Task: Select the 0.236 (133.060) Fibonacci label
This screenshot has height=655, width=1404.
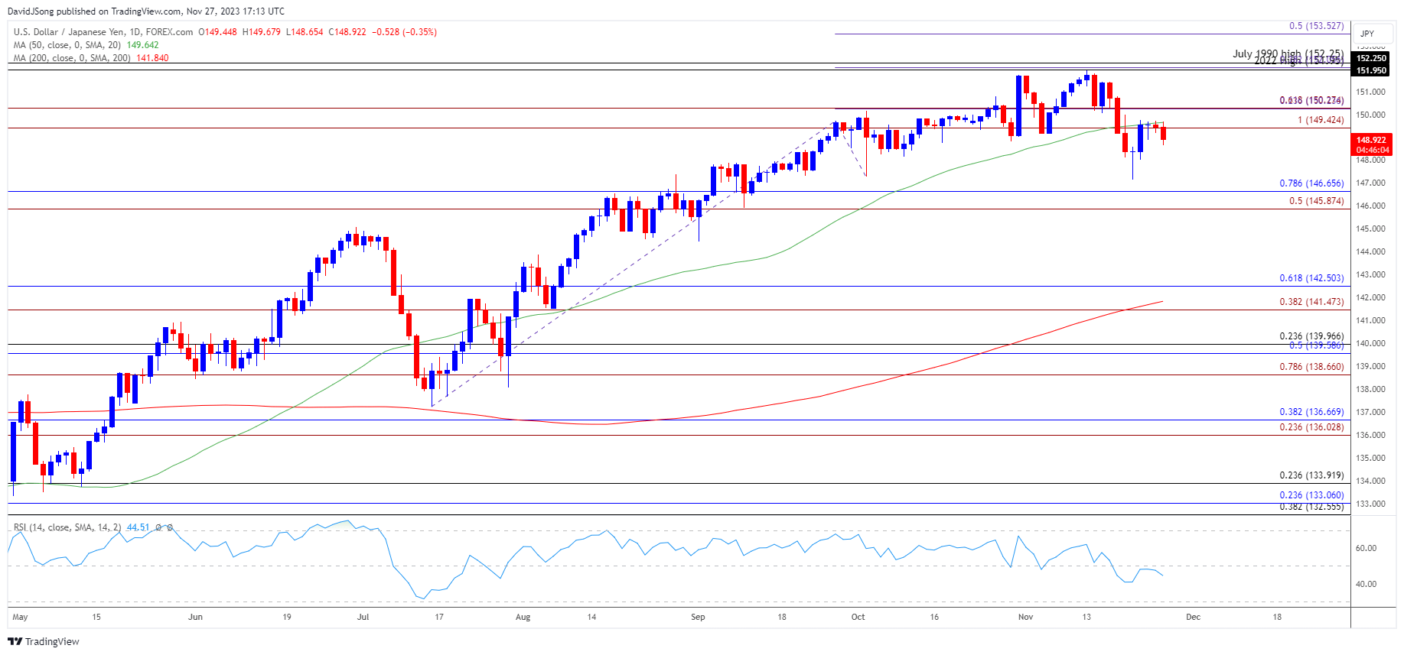Action: tap(1311, 495)
